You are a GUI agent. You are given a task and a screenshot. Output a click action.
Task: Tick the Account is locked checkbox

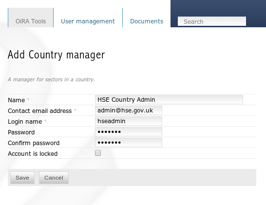[98, 153]
